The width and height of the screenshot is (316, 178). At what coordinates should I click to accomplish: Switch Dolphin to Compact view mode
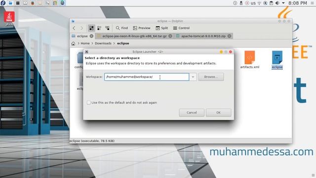tap(99, 28)
